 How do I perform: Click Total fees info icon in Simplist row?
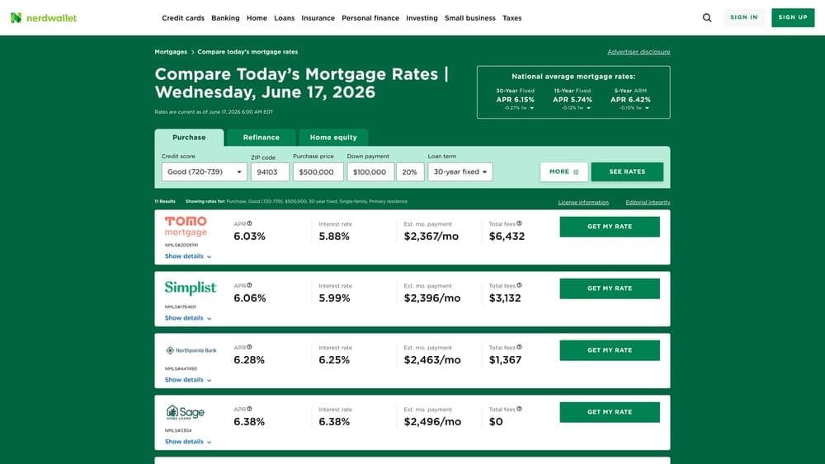coord(519,285)
